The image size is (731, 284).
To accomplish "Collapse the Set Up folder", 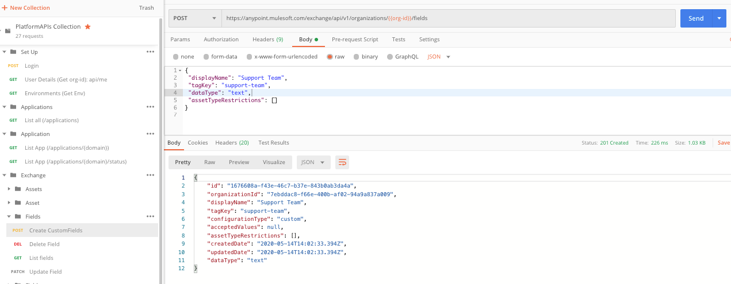I will pyautogui.click(x=5, y=52).
